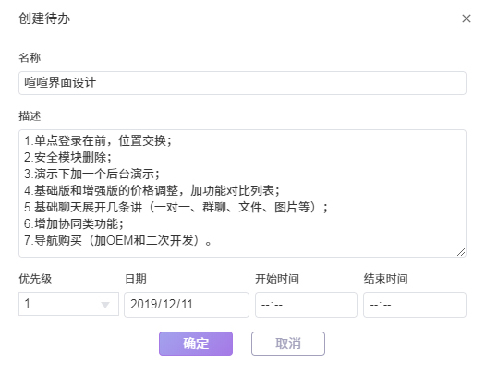Click the 创建待办 dialog title
Viewport: 485px width, 374px height.
pos(44,18)
